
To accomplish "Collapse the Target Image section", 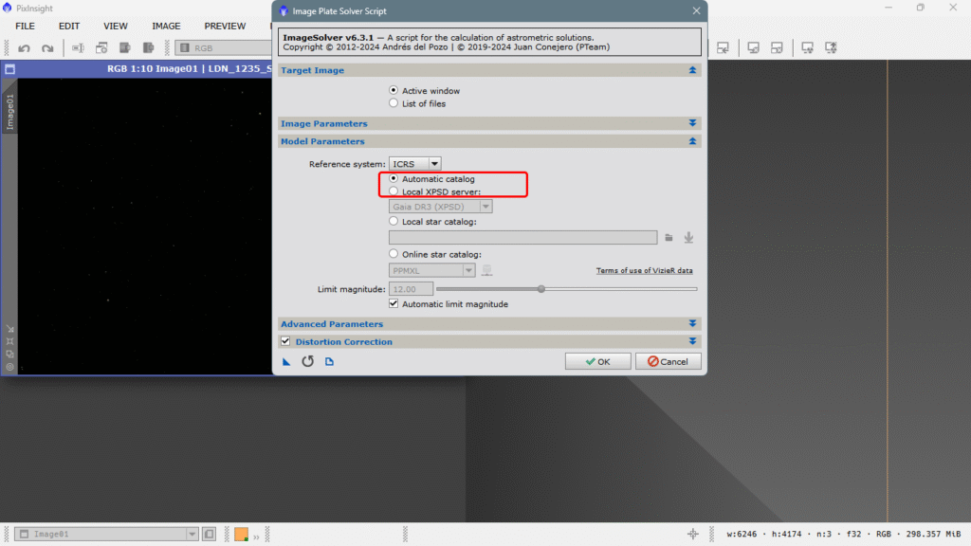I will tap(692, 70).
